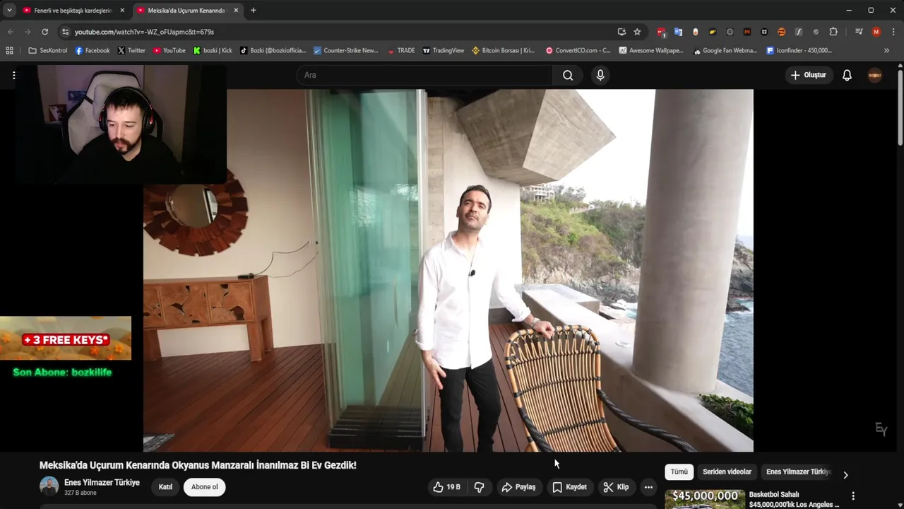Open the Extensions puzzle piece menu
The width and height of the screenshot is (904, 509).
pyautogui.click(x=833, y=32)
